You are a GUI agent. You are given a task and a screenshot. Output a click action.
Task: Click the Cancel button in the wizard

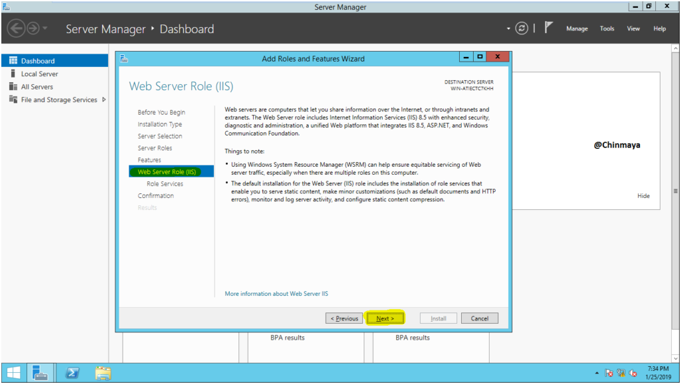click(480, 318)
